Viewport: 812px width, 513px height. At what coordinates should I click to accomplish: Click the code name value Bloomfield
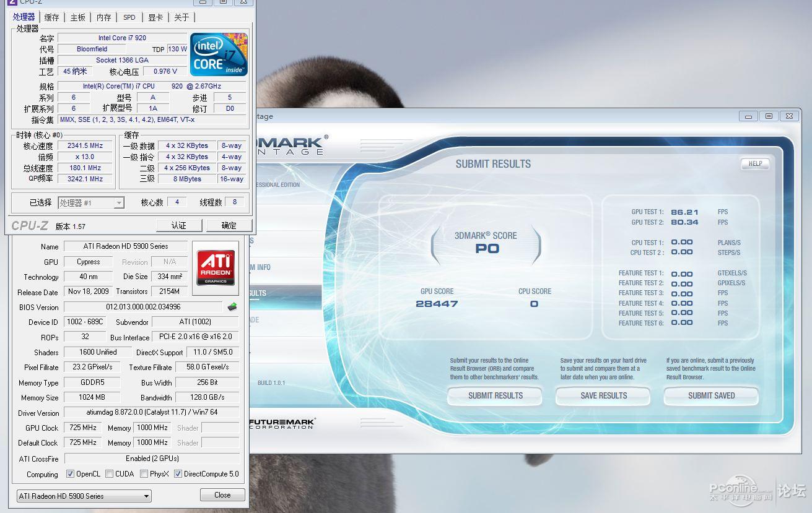[92, 49]
